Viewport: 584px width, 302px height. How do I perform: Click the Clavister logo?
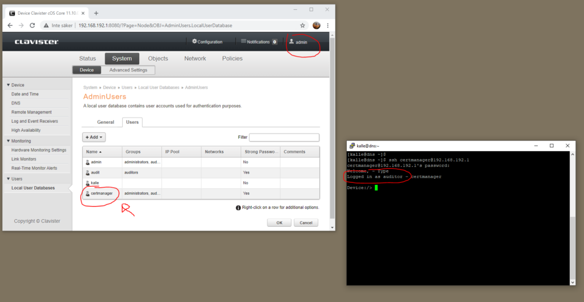(36, 42)
